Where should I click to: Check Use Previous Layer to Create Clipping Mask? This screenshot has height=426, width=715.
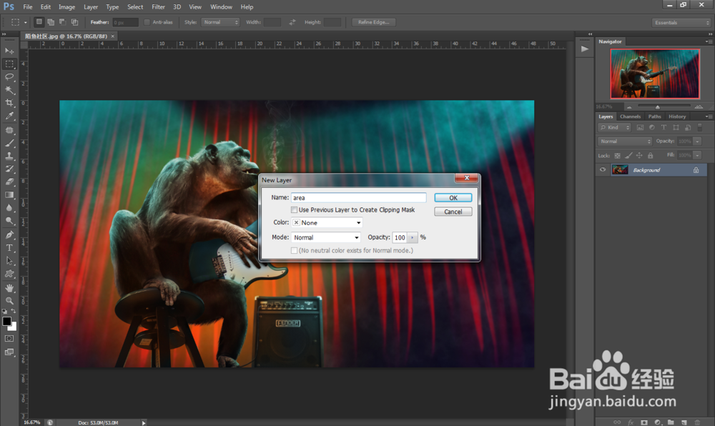click(294, 210)
